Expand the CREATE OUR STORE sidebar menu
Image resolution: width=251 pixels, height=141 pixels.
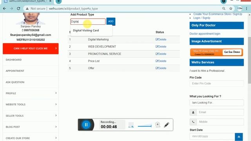(31, 138)
